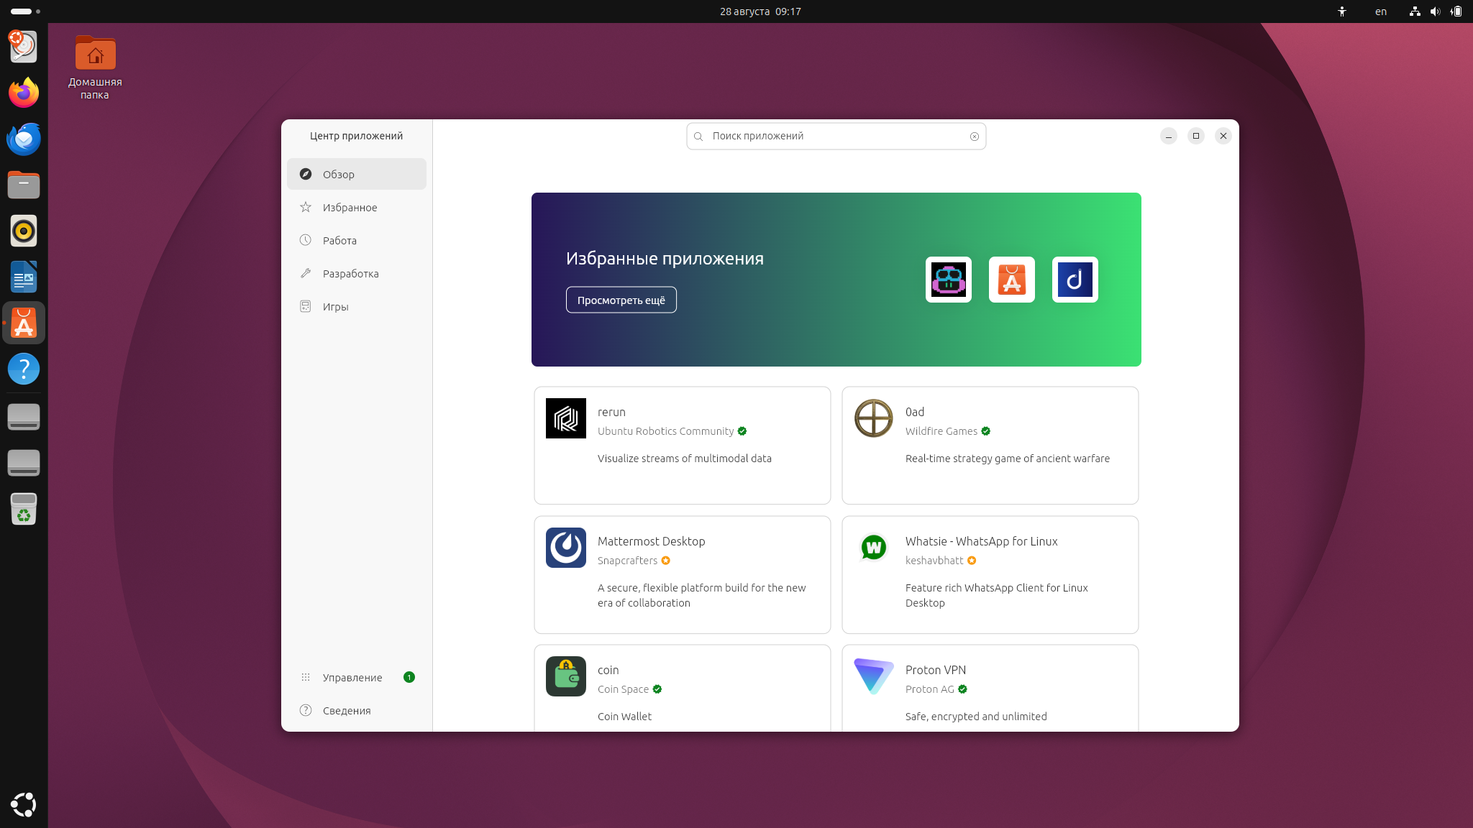Viewport: 1473px width, 828px height.
Task: Click the 'keshavbhatt' publisher name
Action: [x=934, y=561]
